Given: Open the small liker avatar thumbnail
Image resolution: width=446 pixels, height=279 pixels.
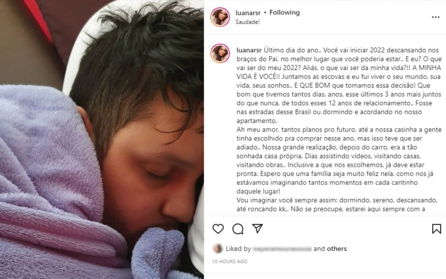Looking at the screenshot, I should click(218, 249).
